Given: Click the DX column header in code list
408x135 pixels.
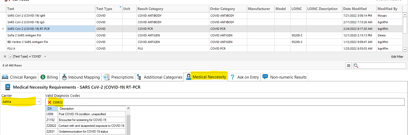Looking at the screenshot, I should 52,109.
